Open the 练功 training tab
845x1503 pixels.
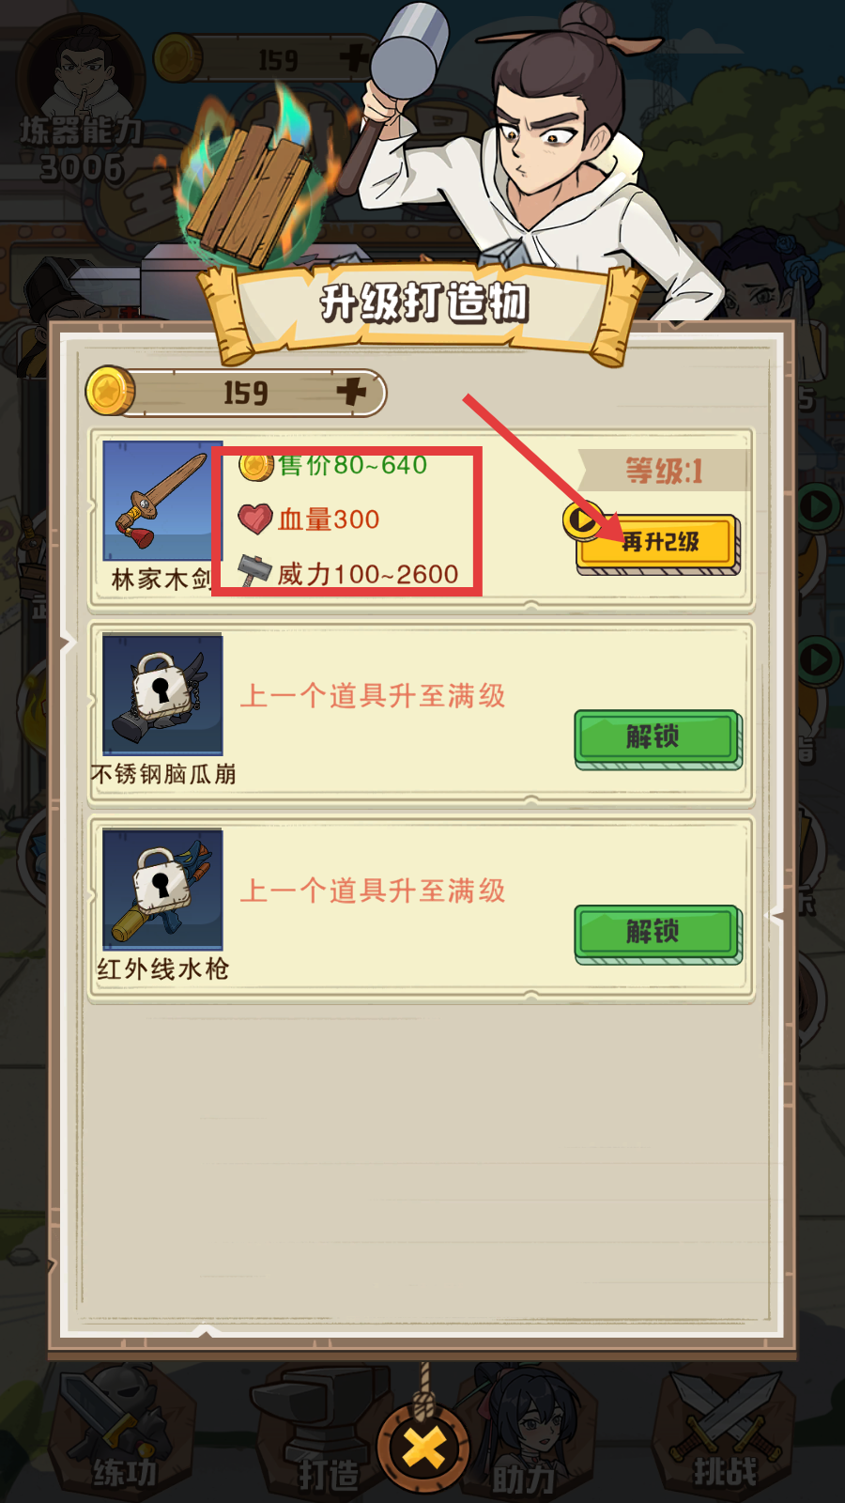(124, 1433)
